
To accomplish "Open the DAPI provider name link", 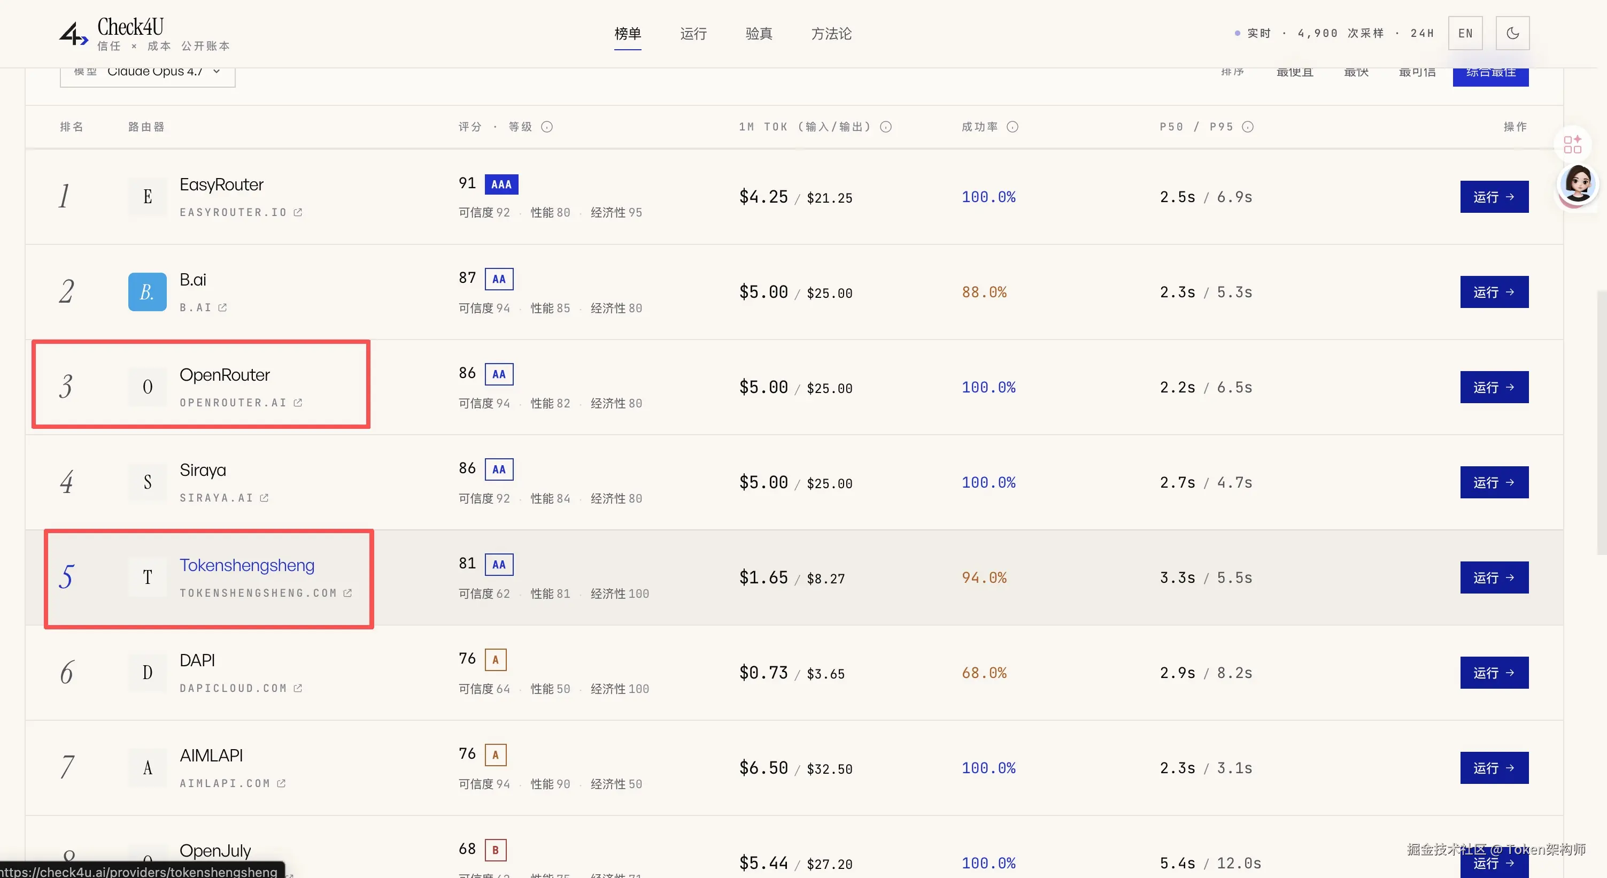I will coord(197,660).
